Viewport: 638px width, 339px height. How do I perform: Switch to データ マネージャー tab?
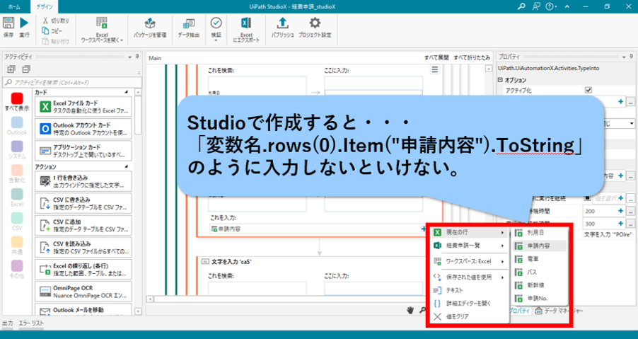559,311
